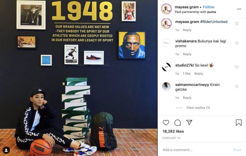Image resolution: width=246 pixels, height=156 pixels.
Task: Like the post with the heart icon
Action: coord(166,123)
